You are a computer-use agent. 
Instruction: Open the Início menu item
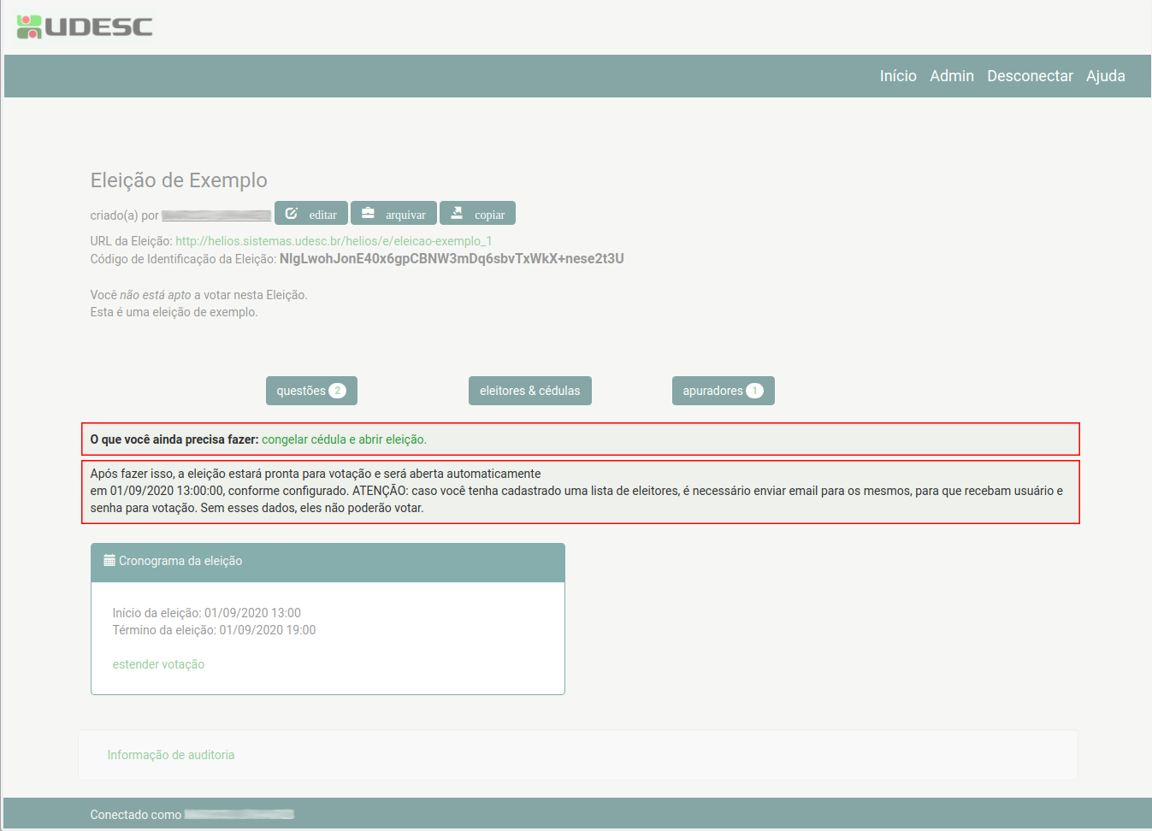click(897, 76)
